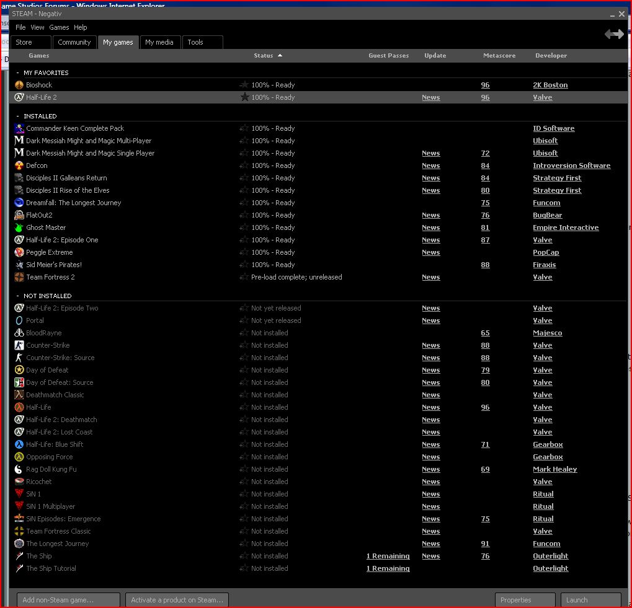The width and height of the screenshot is (632, 608).
Task: Click the Sid Meier's Pirates! icon
Action: click(19, 265)
